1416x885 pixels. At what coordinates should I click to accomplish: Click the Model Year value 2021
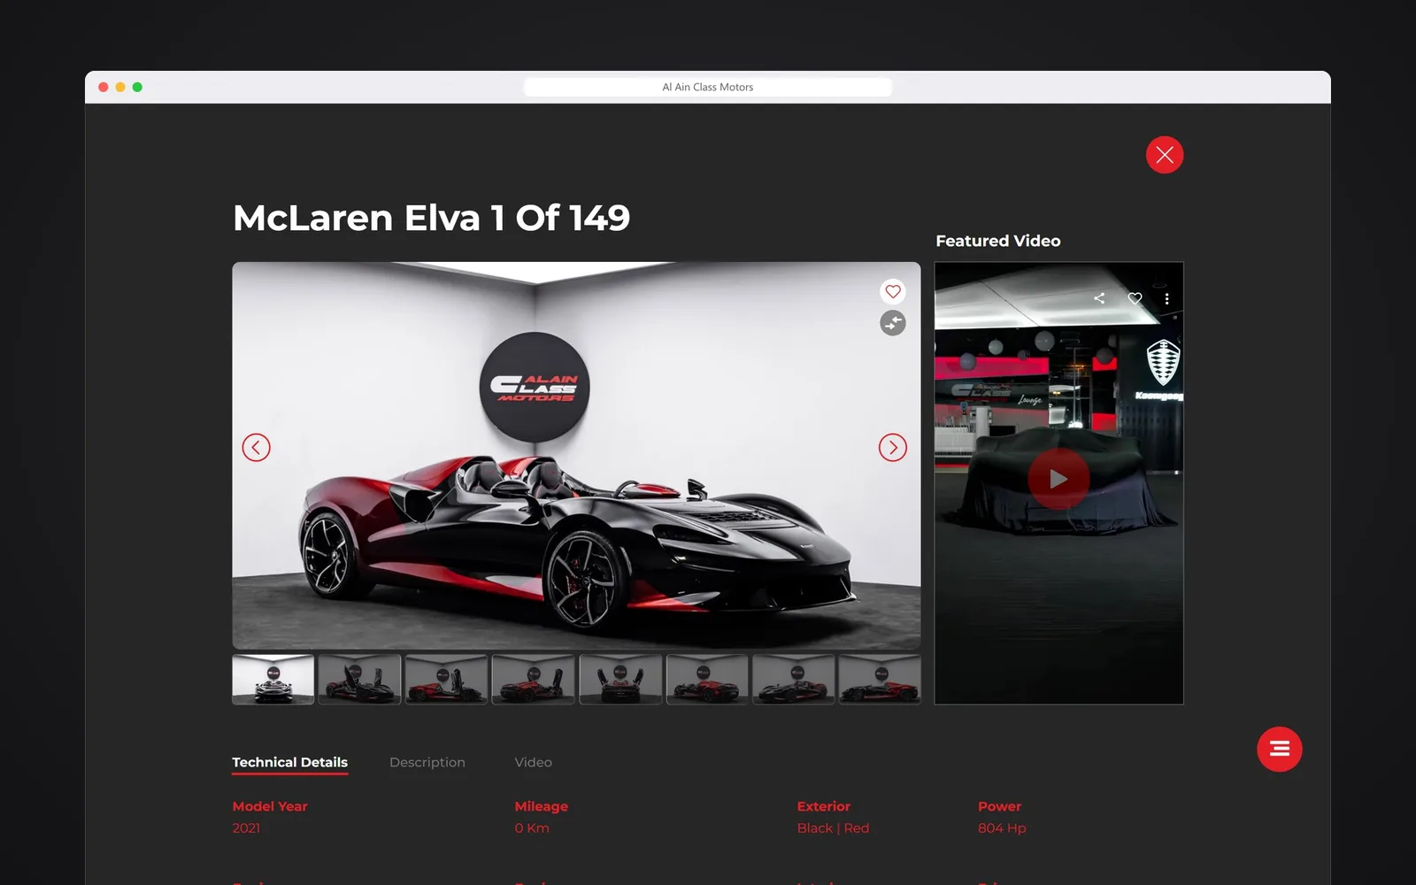pos(246,828)
